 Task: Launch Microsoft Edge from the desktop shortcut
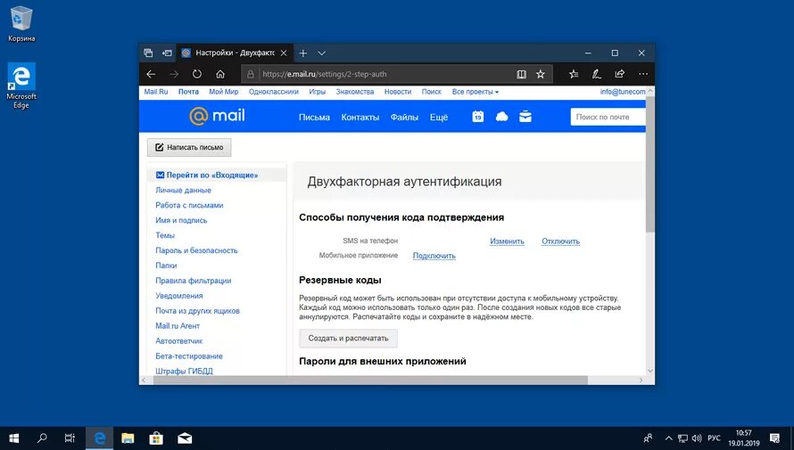21,86
